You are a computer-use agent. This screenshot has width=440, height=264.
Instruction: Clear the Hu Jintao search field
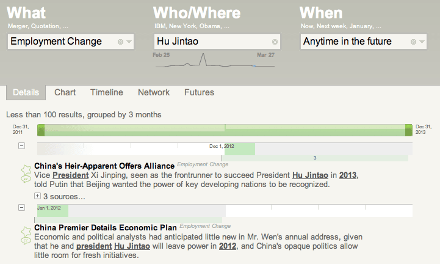[x=275, y=42]
